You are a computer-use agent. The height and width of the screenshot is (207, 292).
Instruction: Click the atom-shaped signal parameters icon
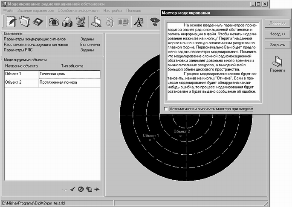tap(54, 22)
